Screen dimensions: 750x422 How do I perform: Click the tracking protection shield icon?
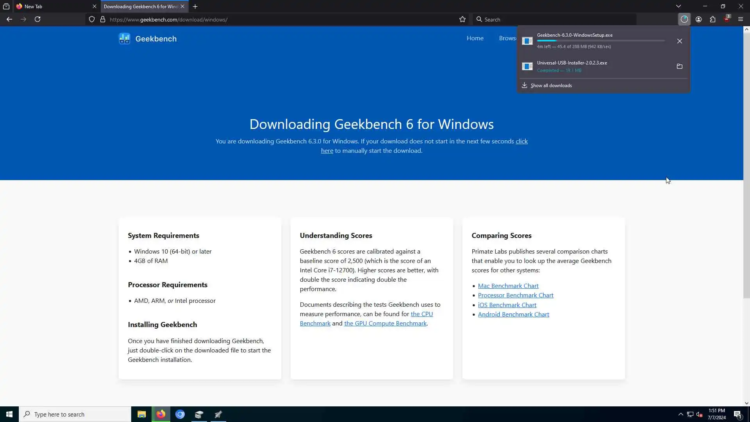[92, 19]
